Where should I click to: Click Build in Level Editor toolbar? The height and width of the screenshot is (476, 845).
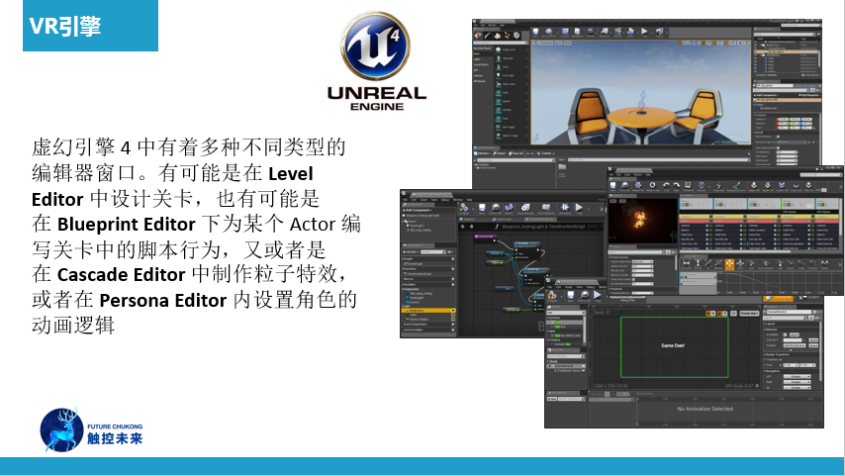click(x=630, y=33)
